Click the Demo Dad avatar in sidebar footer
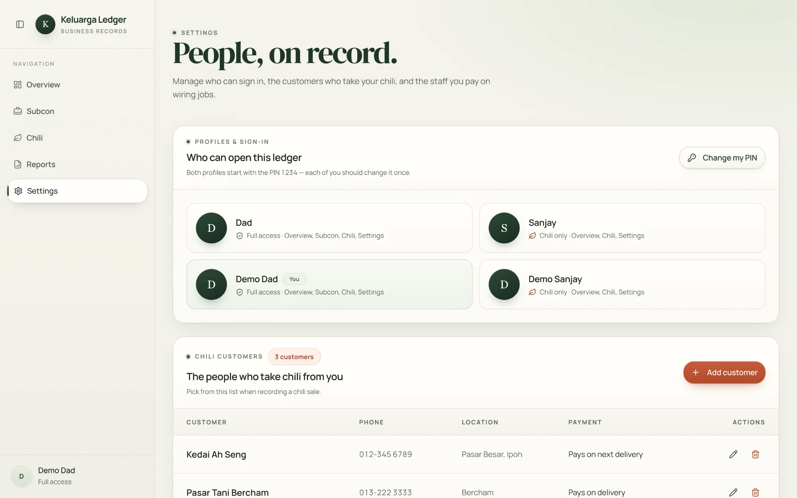 click(22, 476)
